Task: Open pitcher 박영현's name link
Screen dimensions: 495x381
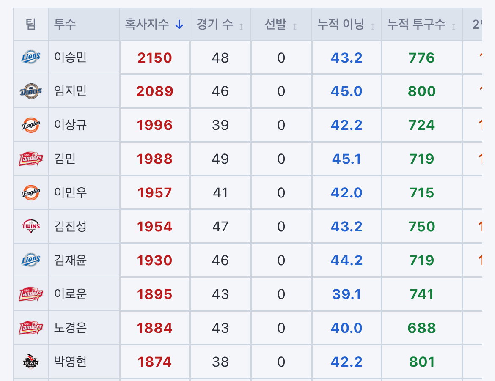Action: 70,362
